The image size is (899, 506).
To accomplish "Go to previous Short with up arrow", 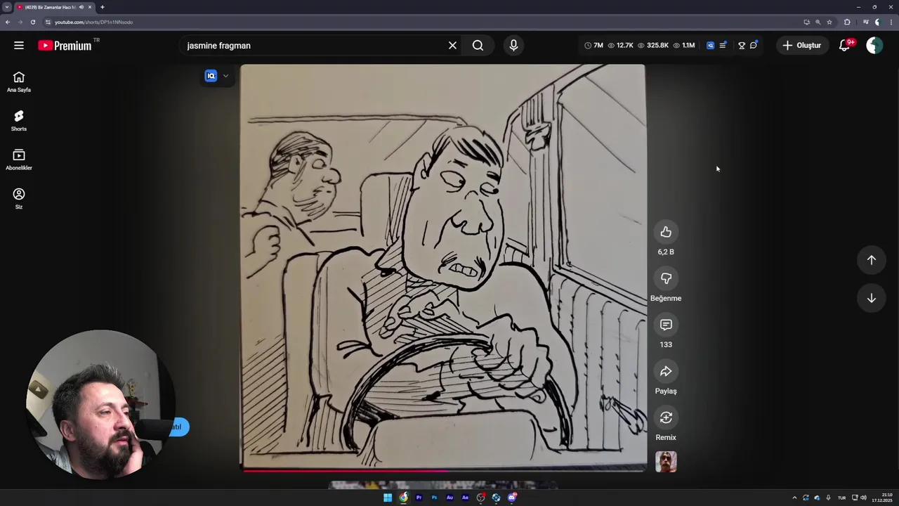I will (x=871, y=260).
